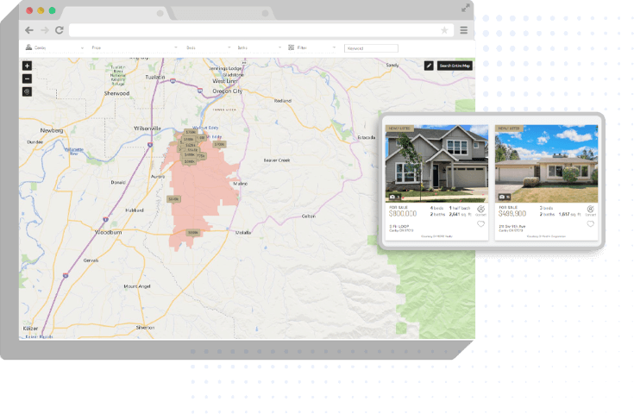634x414 pixels.
Task: Click camera photo count on $800,000 listing
Action: point(394,197)
